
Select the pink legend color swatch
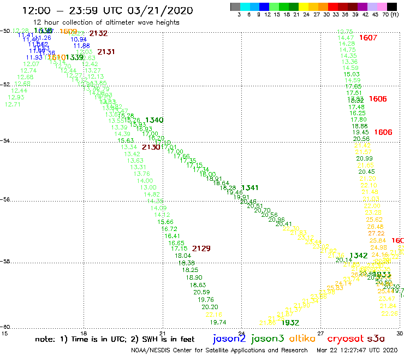click(382, 7)
